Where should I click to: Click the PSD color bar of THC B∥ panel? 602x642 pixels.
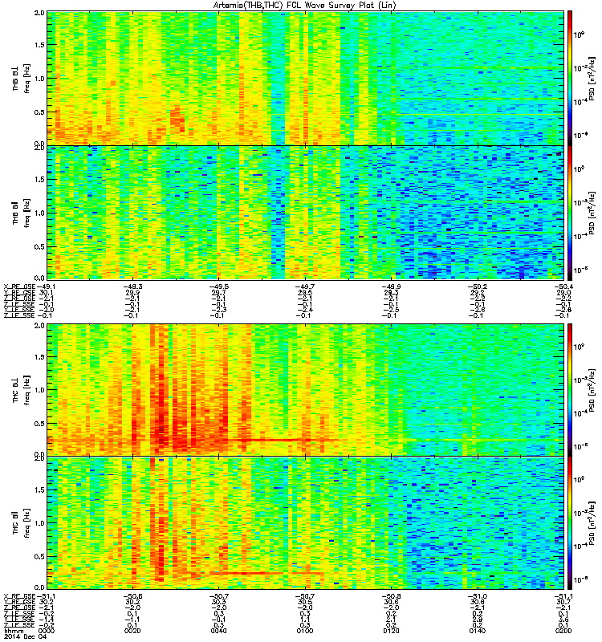(570, 523)
